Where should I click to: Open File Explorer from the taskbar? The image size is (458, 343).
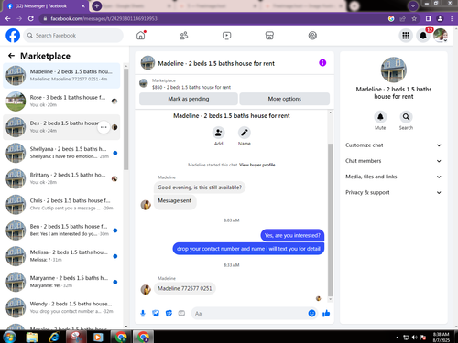tap(32, 337)
